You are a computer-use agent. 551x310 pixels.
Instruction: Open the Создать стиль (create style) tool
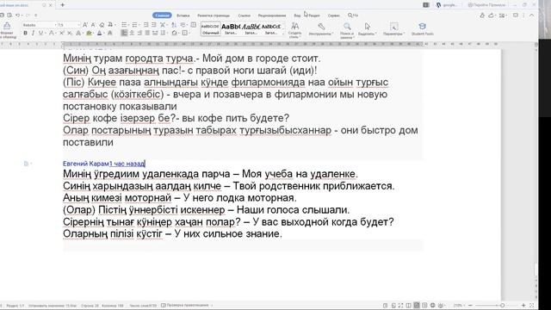click(x=294, y=29)
